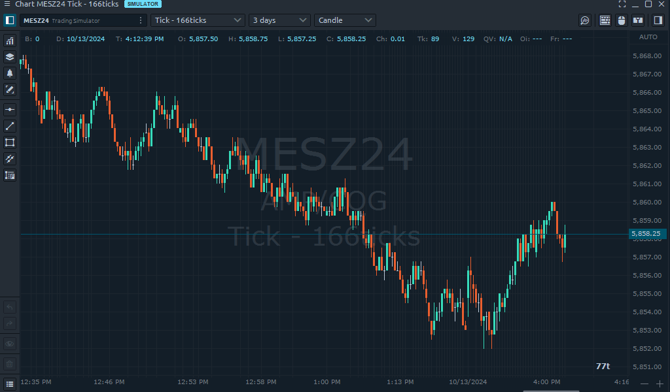Expand the Tick - 166ticks aggregation dropdown
This screenshot has width=670, height=392.
pyautogui.click(x=198, y=20)
